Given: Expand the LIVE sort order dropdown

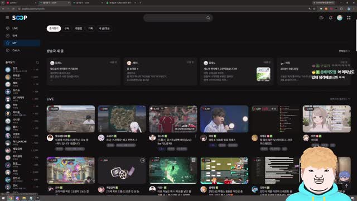Looking at the screenshot, I should point(340,99).
